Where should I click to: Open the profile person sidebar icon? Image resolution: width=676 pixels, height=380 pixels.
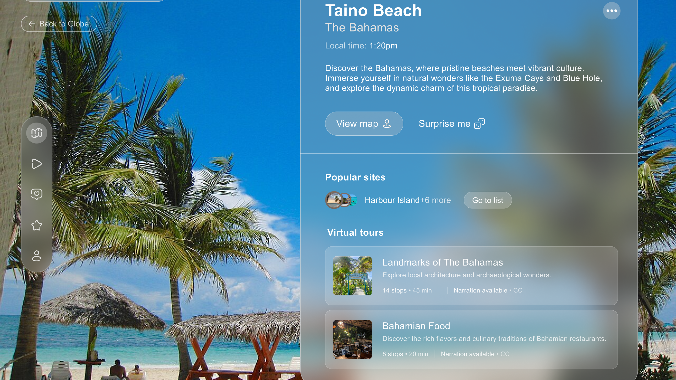click(36, 256)
